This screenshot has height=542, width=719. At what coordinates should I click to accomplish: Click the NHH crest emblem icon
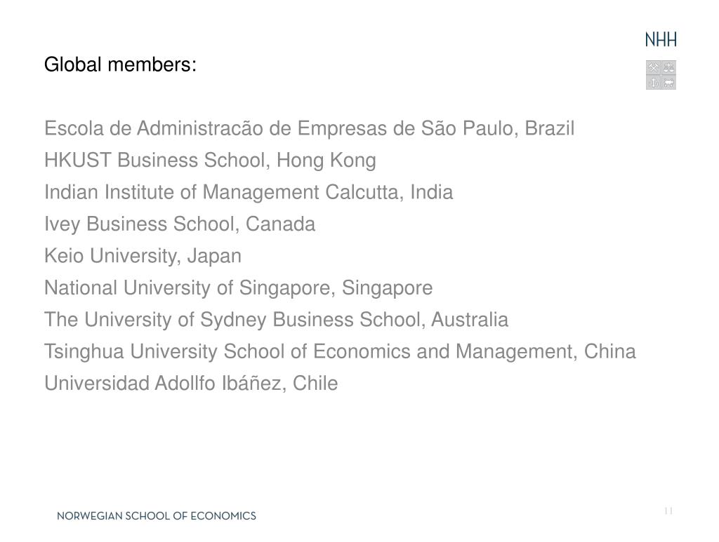coord(661,74)
